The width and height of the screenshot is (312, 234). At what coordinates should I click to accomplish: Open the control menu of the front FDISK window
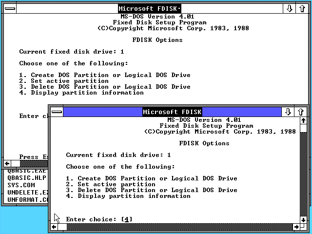pyautogui.click(x=57, y=112)
